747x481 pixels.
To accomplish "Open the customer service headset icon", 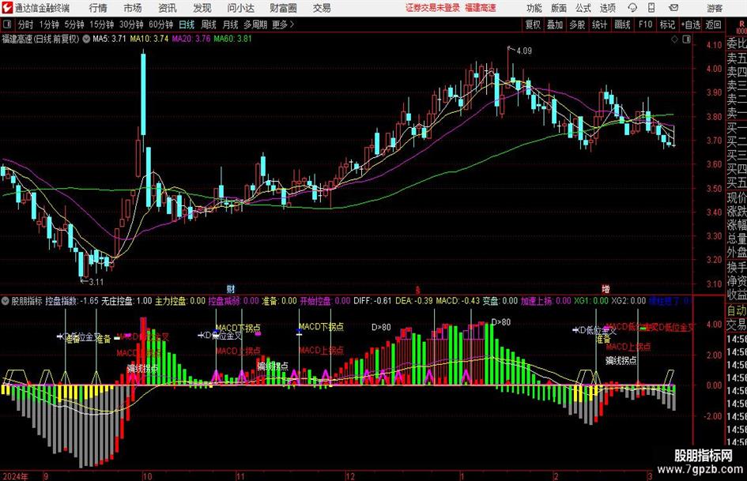I will [x=632, y=8].
